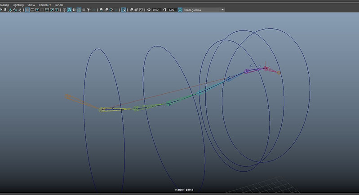359x195 pixels.
Task: Click the Isolate : persp label
Action: (184, 190)
